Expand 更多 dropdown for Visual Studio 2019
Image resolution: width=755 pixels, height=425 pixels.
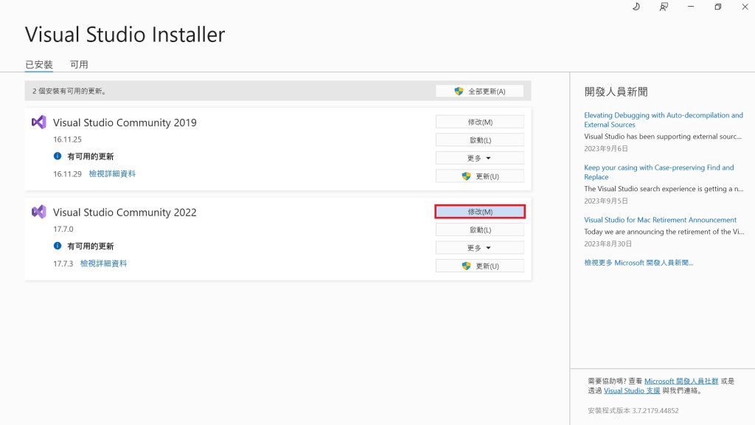479,158
